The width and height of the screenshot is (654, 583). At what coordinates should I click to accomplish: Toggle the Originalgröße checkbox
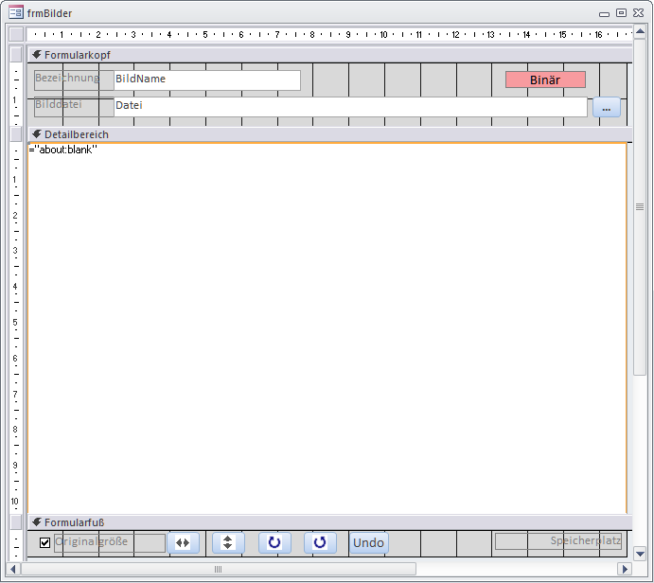click(x=44, y=542)
